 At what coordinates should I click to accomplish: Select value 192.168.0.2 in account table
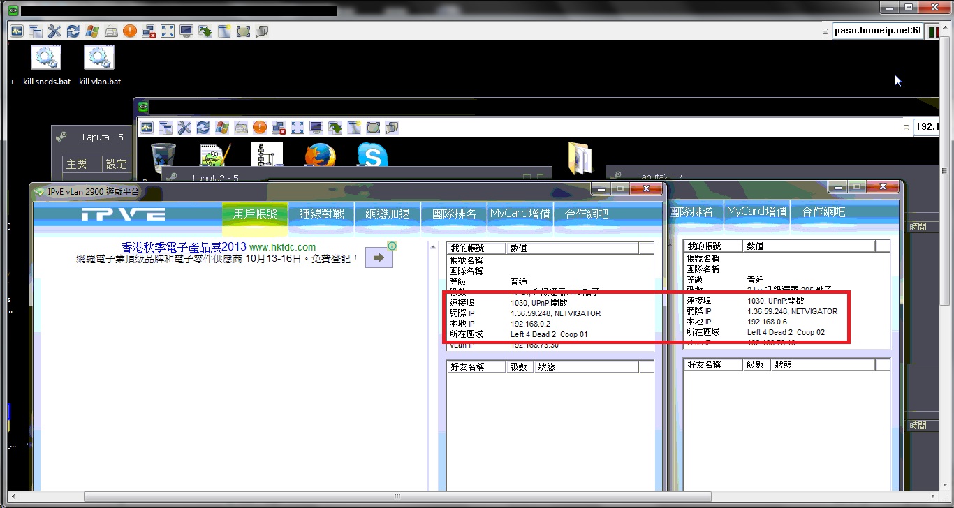(531, 324)
